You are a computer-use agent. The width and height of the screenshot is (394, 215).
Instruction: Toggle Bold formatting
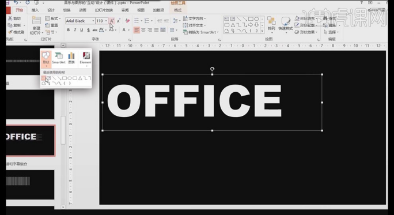(x=69, y=30)
